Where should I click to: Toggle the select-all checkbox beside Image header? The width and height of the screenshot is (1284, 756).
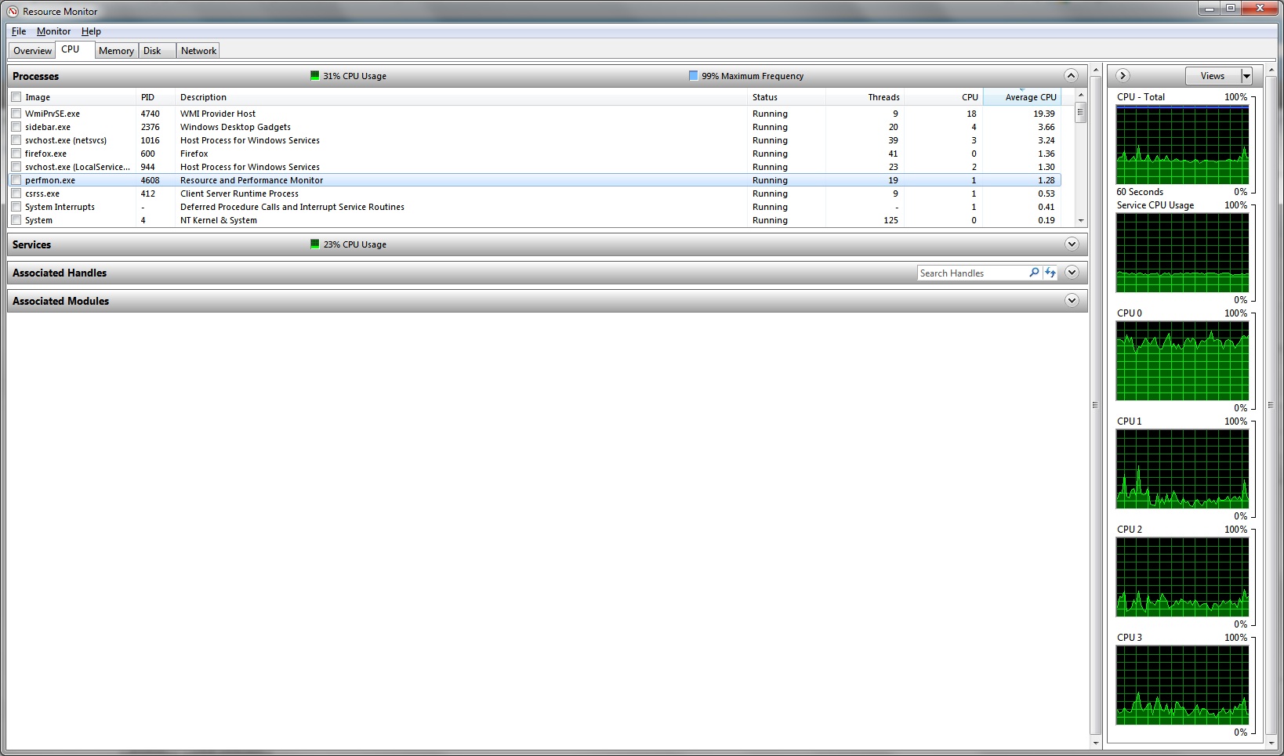click(16, 97)
